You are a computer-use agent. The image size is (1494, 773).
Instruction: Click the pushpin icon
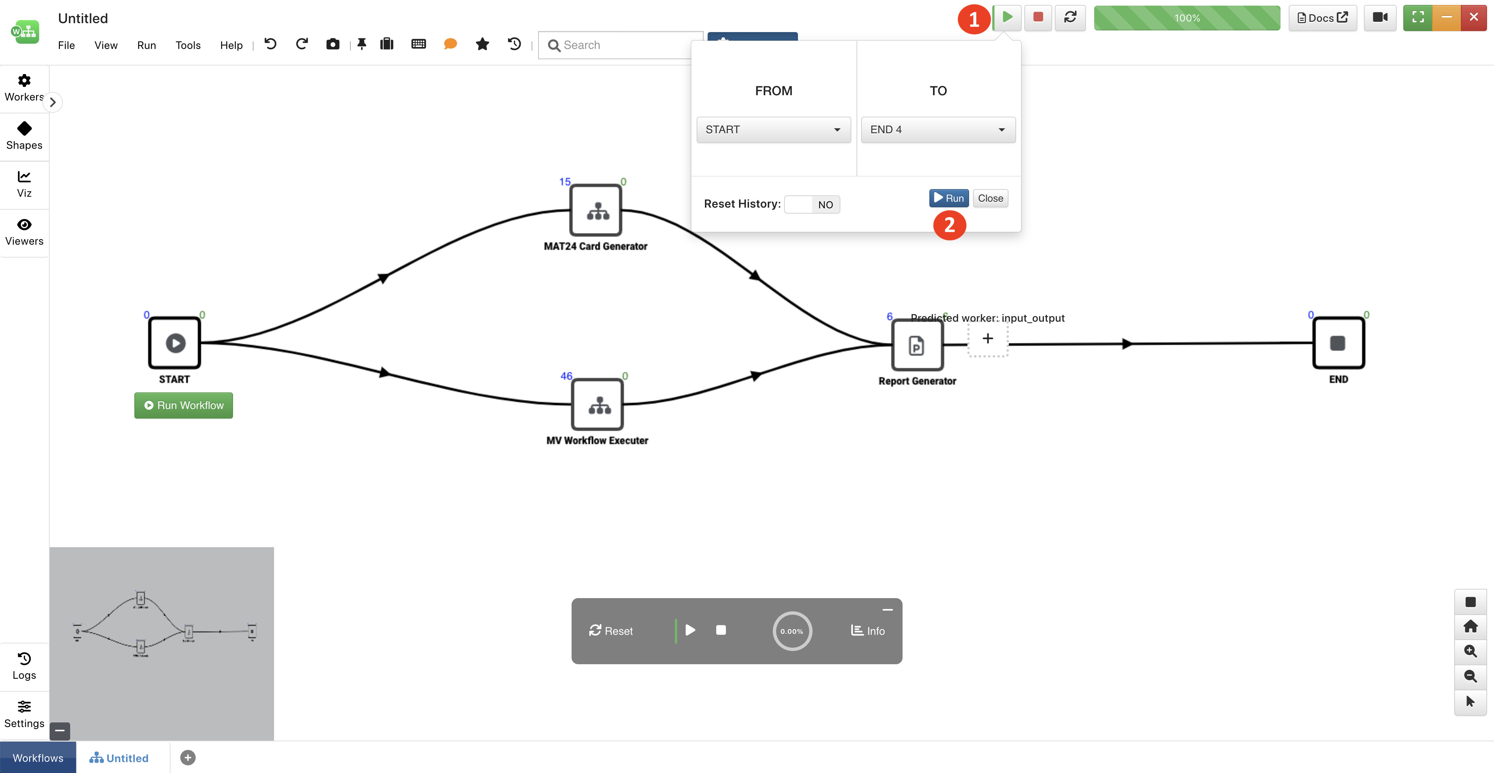coord(362,44)
